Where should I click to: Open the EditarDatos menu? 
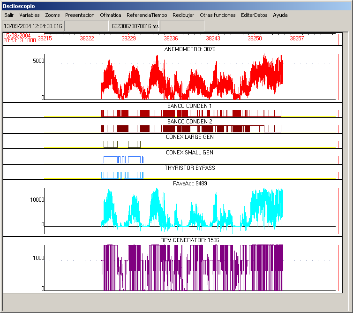(254, 15)
